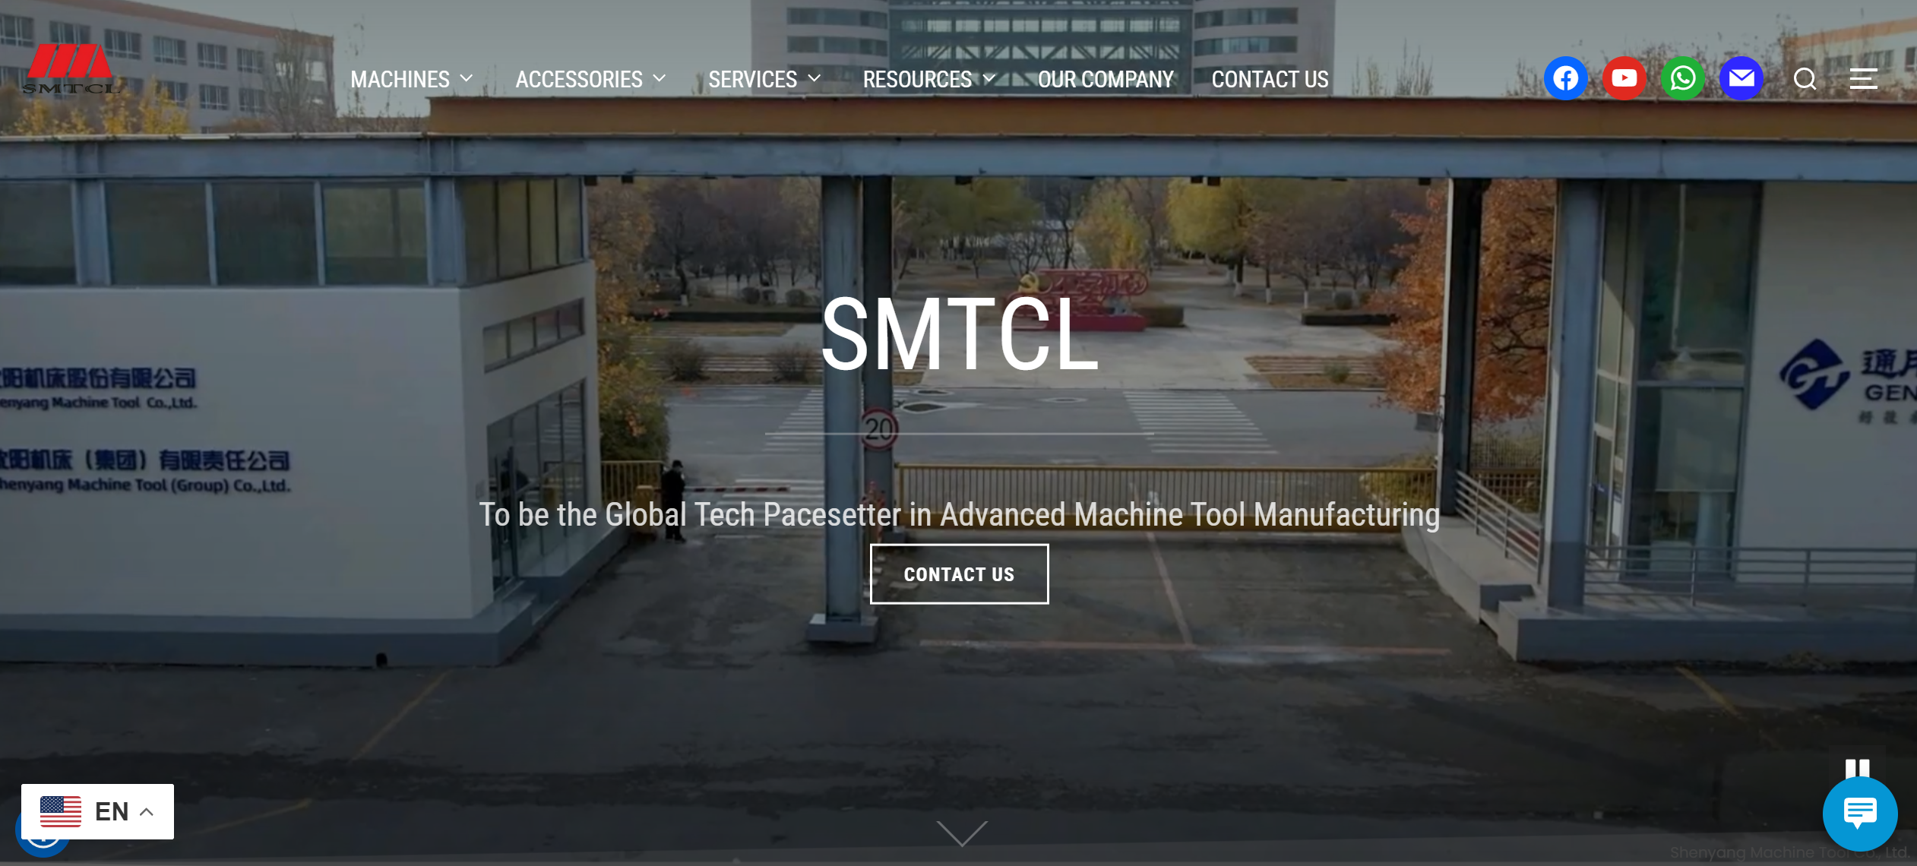Expand the MACHINES dropdown menu
Image resolution: width=1917 pixels, height=866 pixels.
[x=411, y=79]
